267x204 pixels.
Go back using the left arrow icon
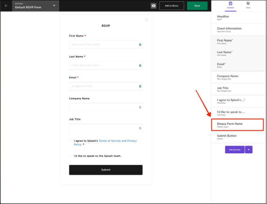click(6, 6)
